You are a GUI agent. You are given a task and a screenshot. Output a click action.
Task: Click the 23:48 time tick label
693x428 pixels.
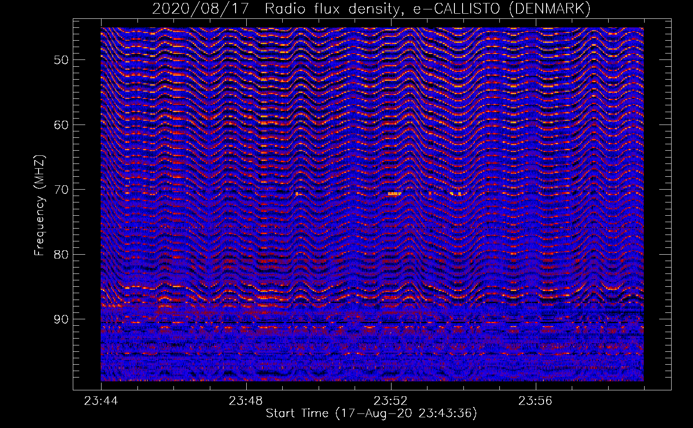point(246,401)
